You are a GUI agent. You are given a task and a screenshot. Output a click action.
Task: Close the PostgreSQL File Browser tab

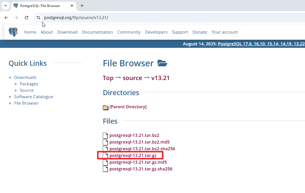72,6
